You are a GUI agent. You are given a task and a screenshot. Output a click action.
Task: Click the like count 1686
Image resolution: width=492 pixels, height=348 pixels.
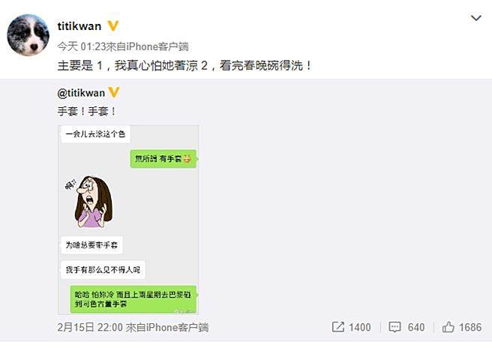pos(470,327)
